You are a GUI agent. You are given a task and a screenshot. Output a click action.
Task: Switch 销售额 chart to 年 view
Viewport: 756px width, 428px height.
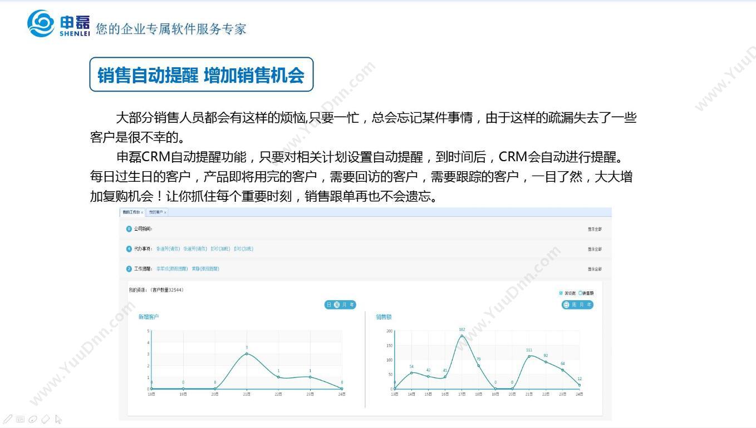(x=589, y=305)
